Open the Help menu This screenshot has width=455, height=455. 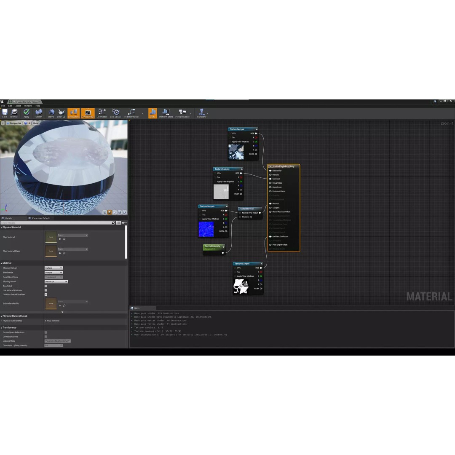[38, 106]
